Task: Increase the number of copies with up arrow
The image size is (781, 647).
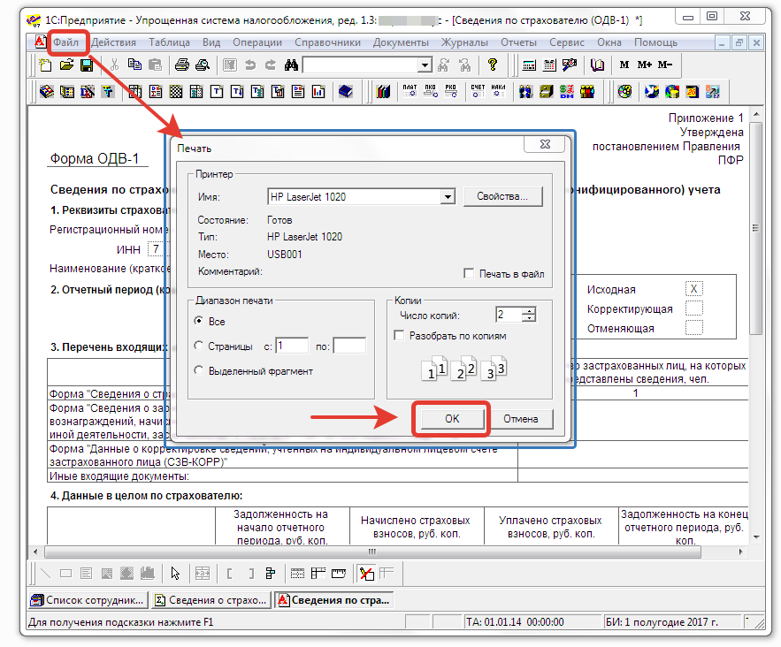Action: pyautogui.click(x=531, y=310)
